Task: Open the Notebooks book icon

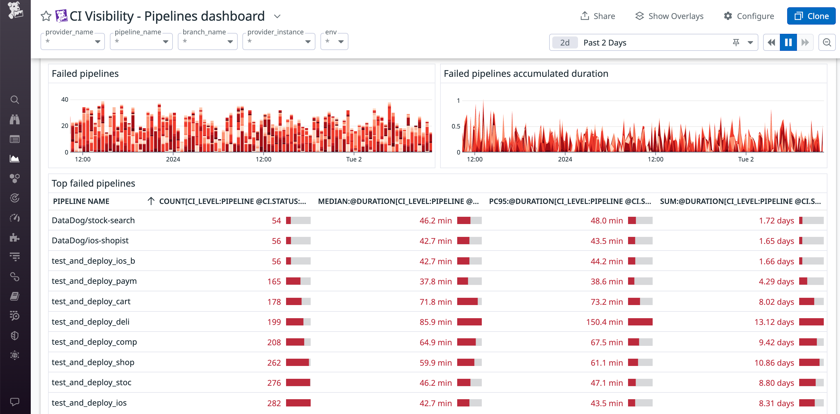Action: coord(15,296)
